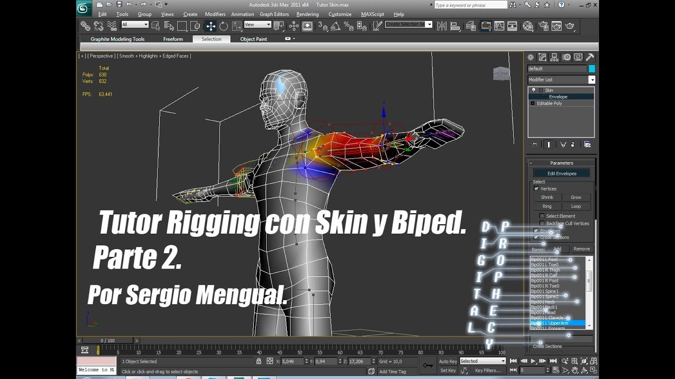Open the Rendering menu
Viewport: 675px width, 379px height.
click(307, 14)
